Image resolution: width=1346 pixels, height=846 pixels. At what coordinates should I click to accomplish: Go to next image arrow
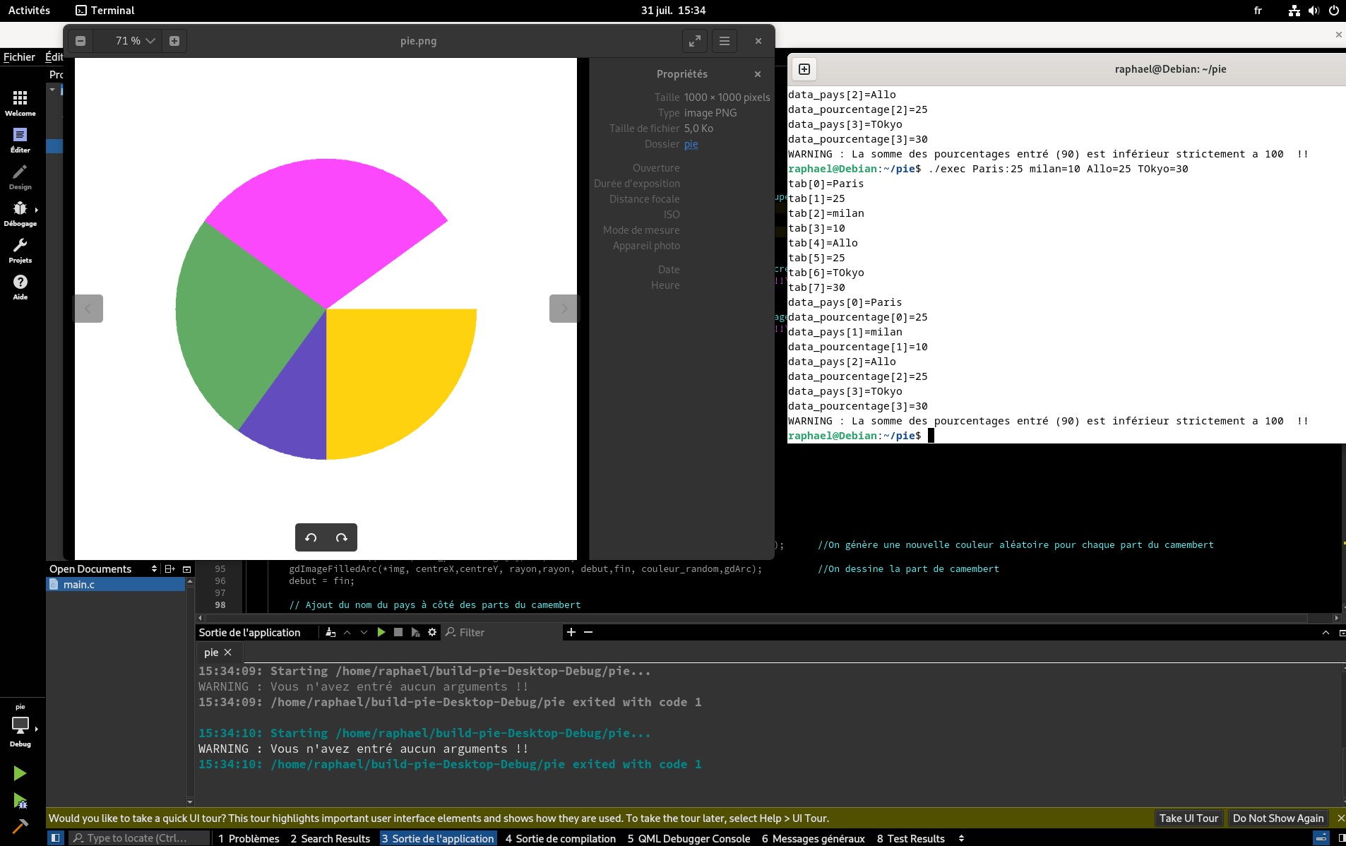coord(564,309)
